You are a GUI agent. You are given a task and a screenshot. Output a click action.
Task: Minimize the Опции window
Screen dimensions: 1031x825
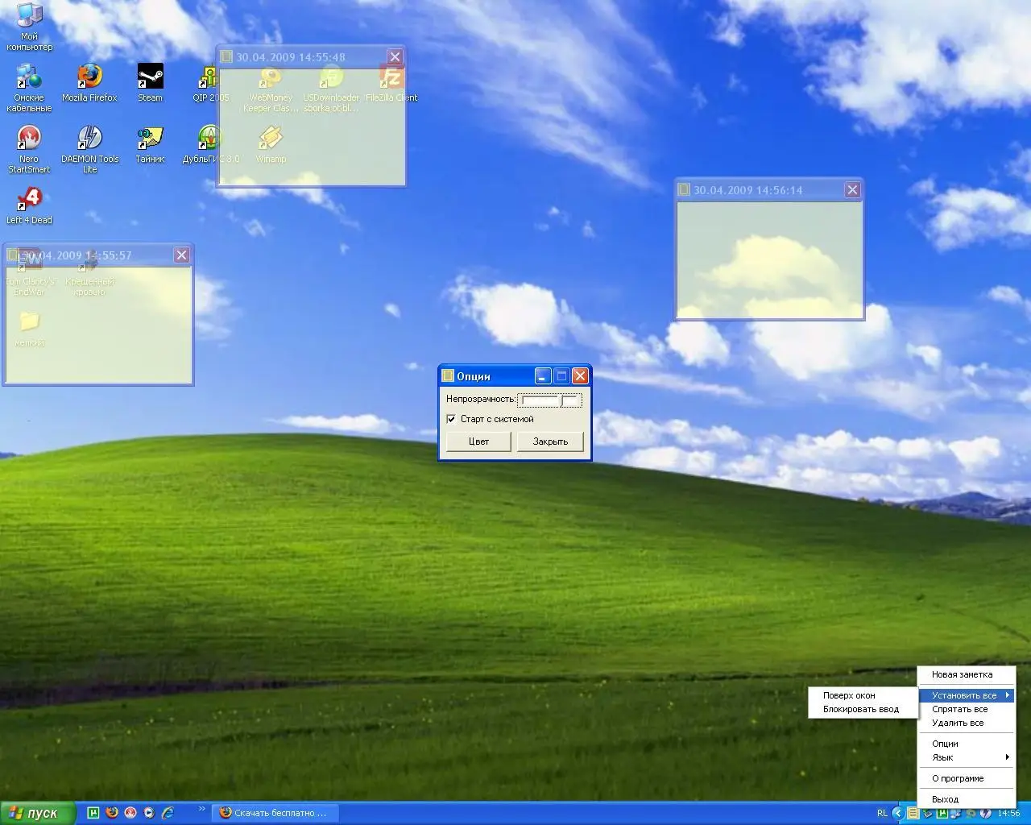tap(543, 376)
